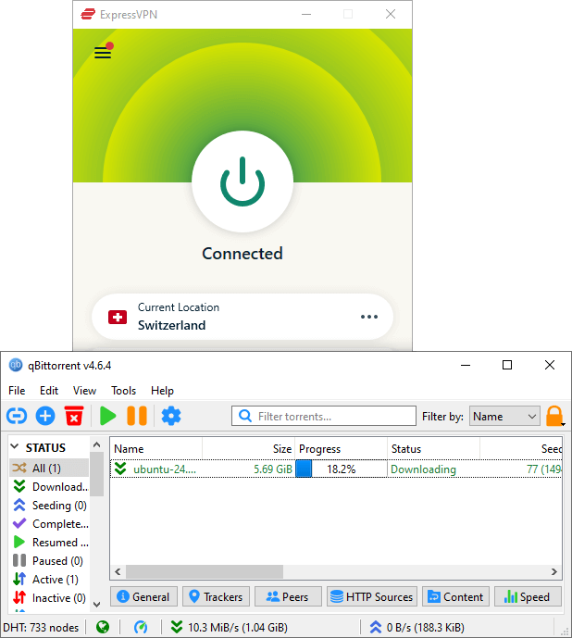The width and height of the screenshot is (572, 638).
Task: Open the ExpressVPN hamburger menu
Action: [x=103, y=53]
